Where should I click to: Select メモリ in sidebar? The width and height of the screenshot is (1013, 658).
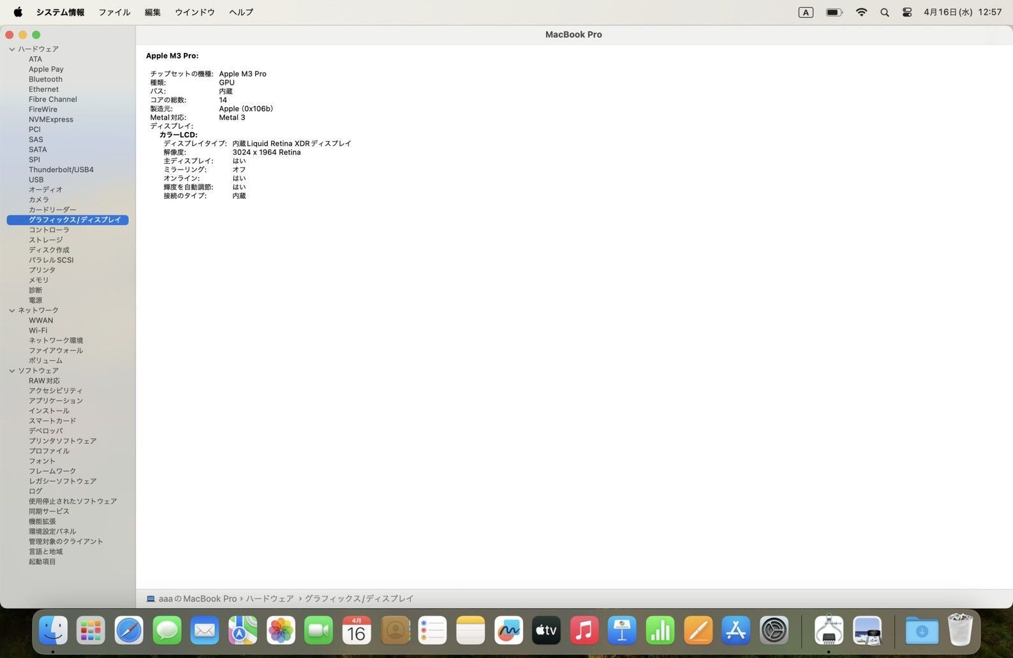pos(38,280)
